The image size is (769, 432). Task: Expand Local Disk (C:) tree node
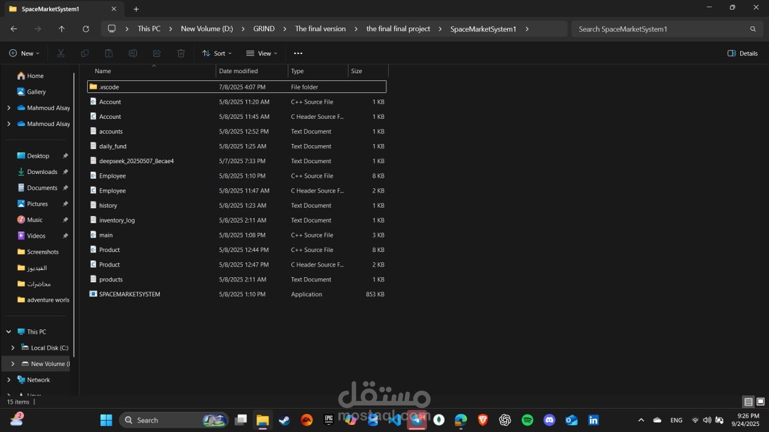click(13, 348)
